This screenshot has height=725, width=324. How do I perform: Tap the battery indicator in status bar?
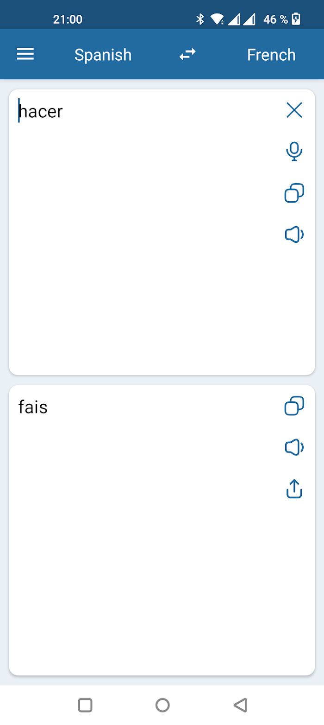point(296,19)
